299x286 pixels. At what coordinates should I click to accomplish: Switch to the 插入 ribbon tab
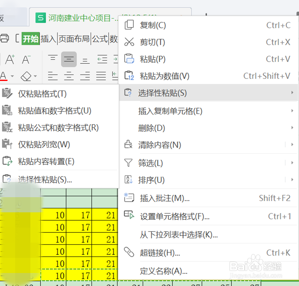pos(49,39)
